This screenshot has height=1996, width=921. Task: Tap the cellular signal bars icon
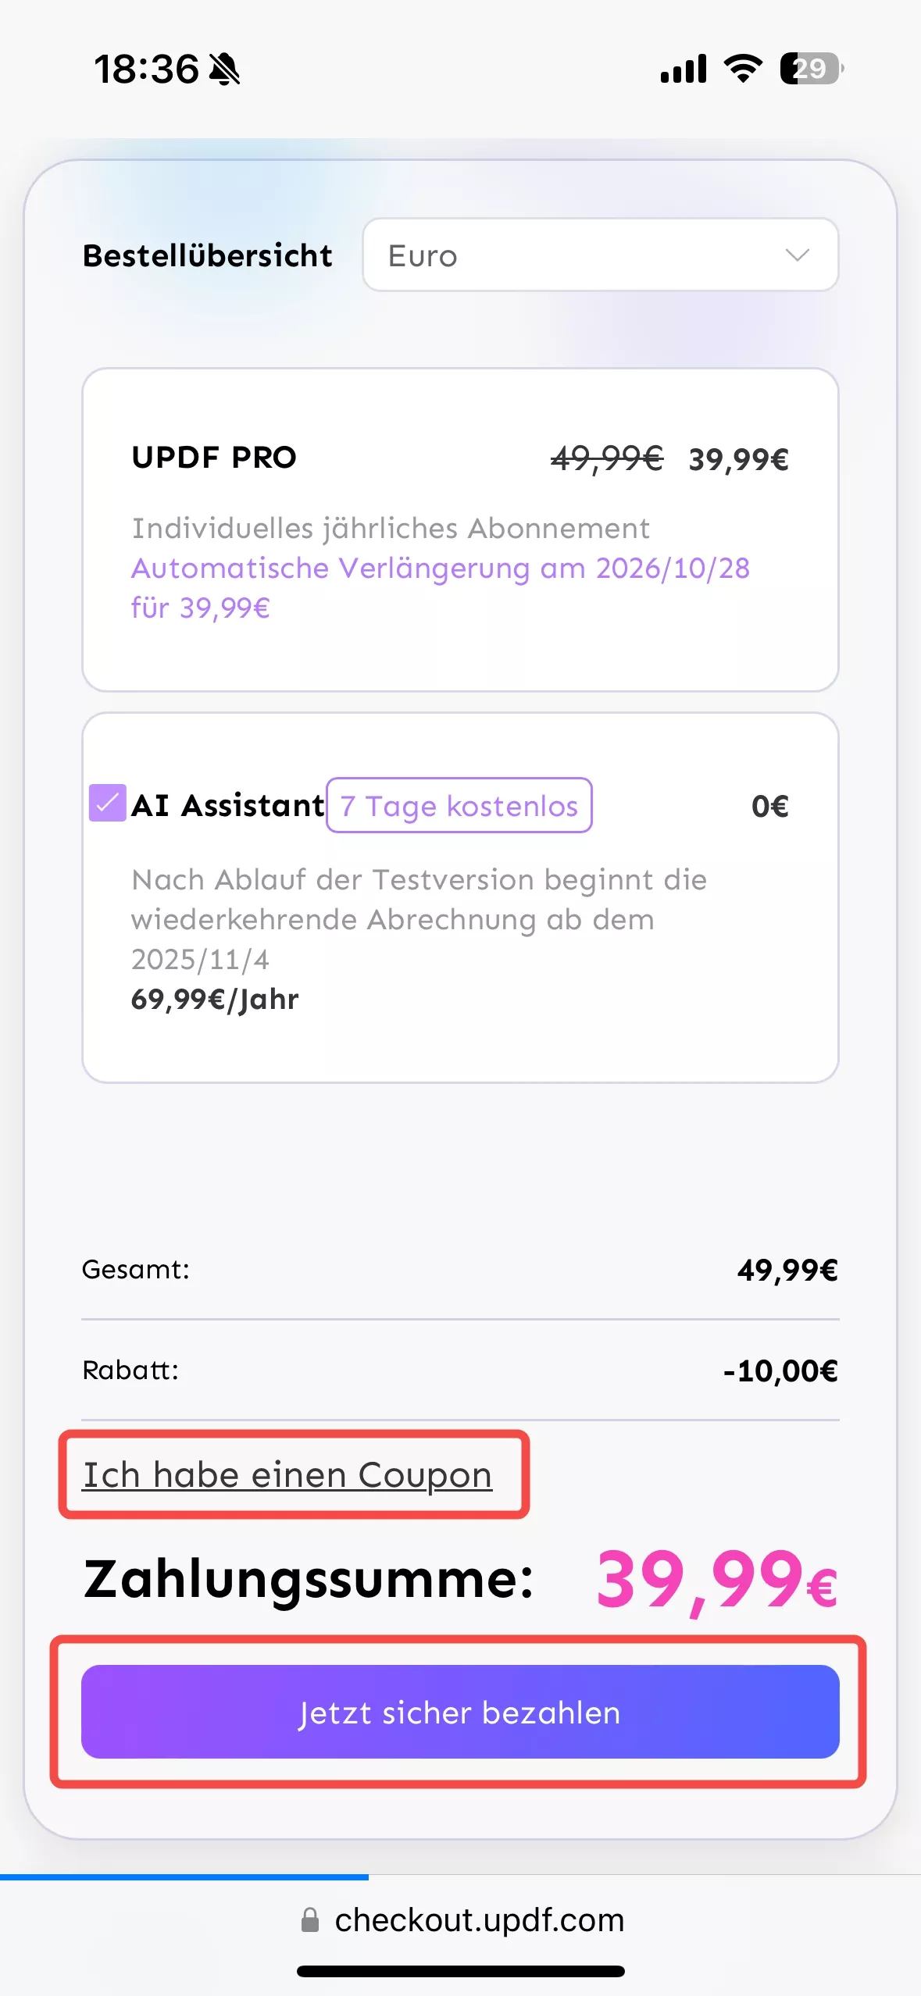pyautogui.click(x=682, y=69)
